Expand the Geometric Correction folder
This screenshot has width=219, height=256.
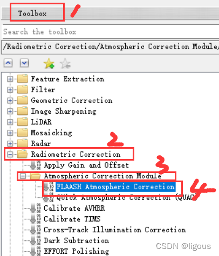tap(10, 100)
